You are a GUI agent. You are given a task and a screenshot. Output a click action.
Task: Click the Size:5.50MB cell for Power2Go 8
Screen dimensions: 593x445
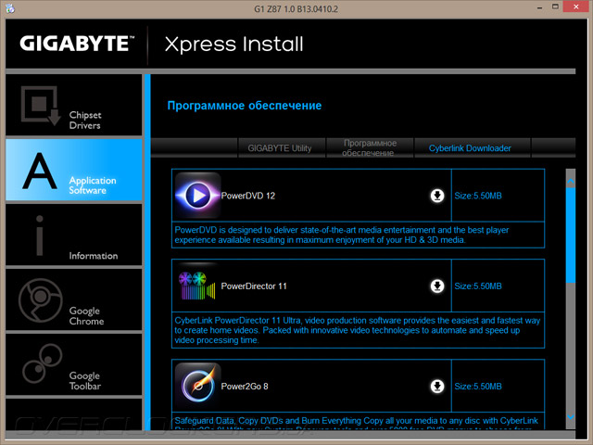tap(498, 386)
